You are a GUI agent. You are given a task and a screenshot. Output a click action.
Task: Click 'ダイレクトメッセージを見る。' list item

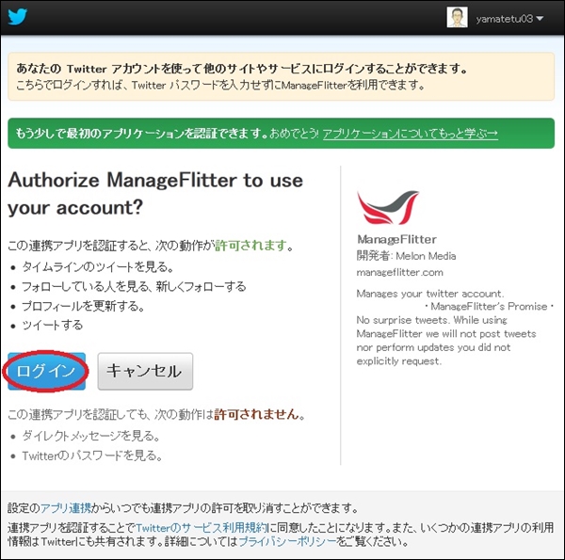[x=90, y=436]
